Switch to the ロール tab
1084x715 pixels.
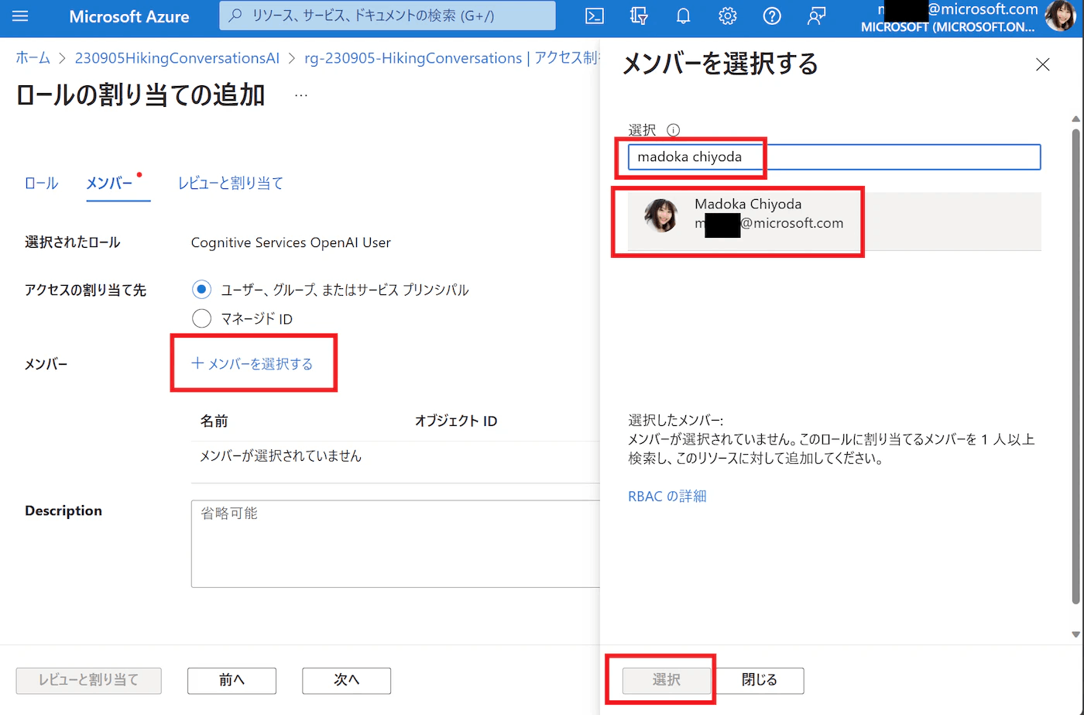pos(41,184)
